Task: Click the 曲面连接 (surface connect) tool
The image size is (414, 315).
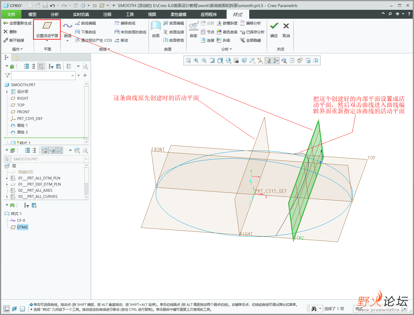Action: (x=174, y=32)
